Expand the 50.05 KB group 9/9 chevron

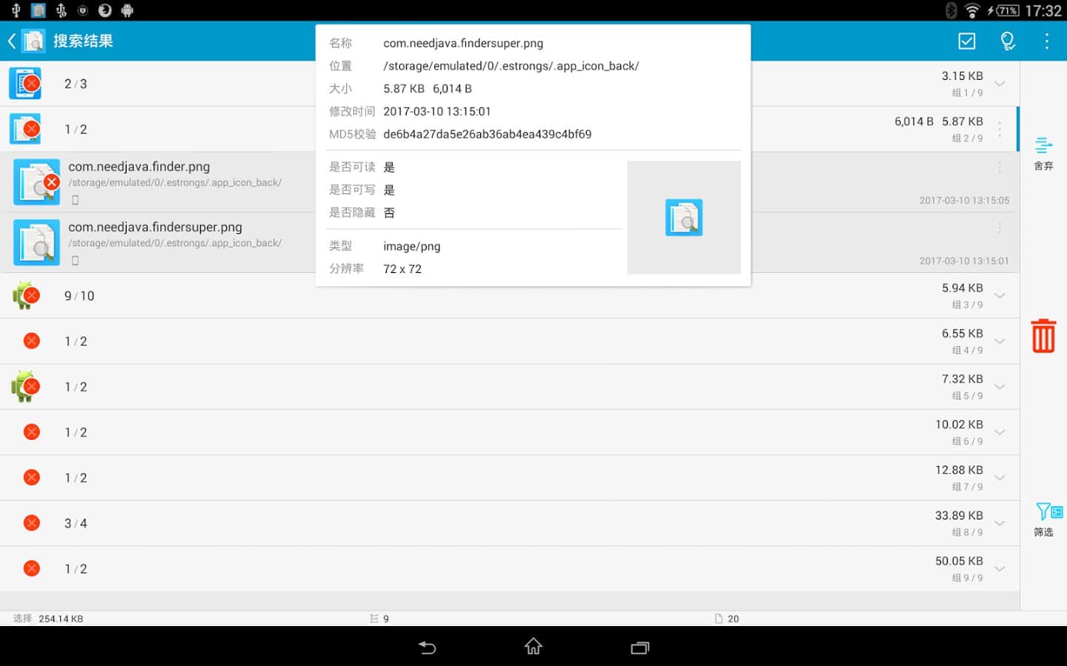click(1000, 569)
